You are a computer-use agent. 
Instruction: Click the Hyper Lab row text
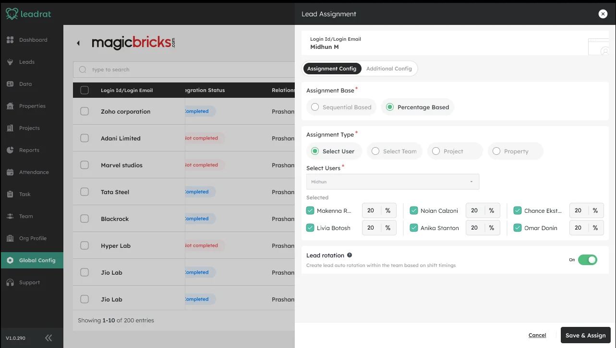(x=116, y=245)
